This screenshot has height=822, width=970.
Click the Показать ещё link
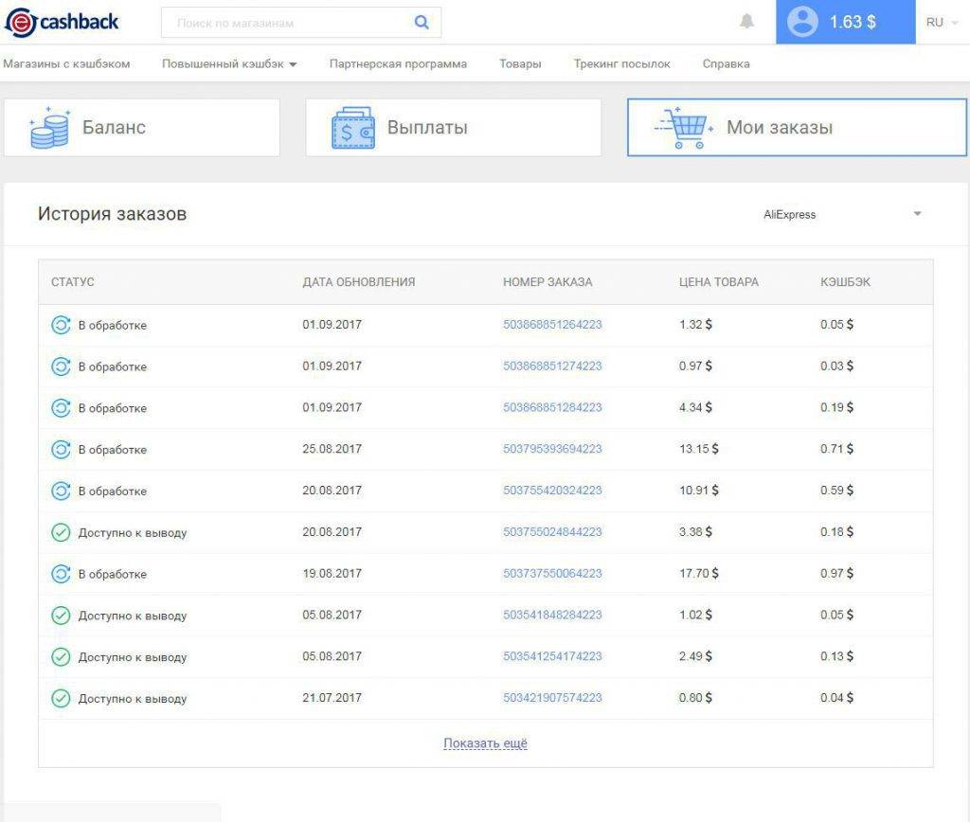tap(485, 743)
